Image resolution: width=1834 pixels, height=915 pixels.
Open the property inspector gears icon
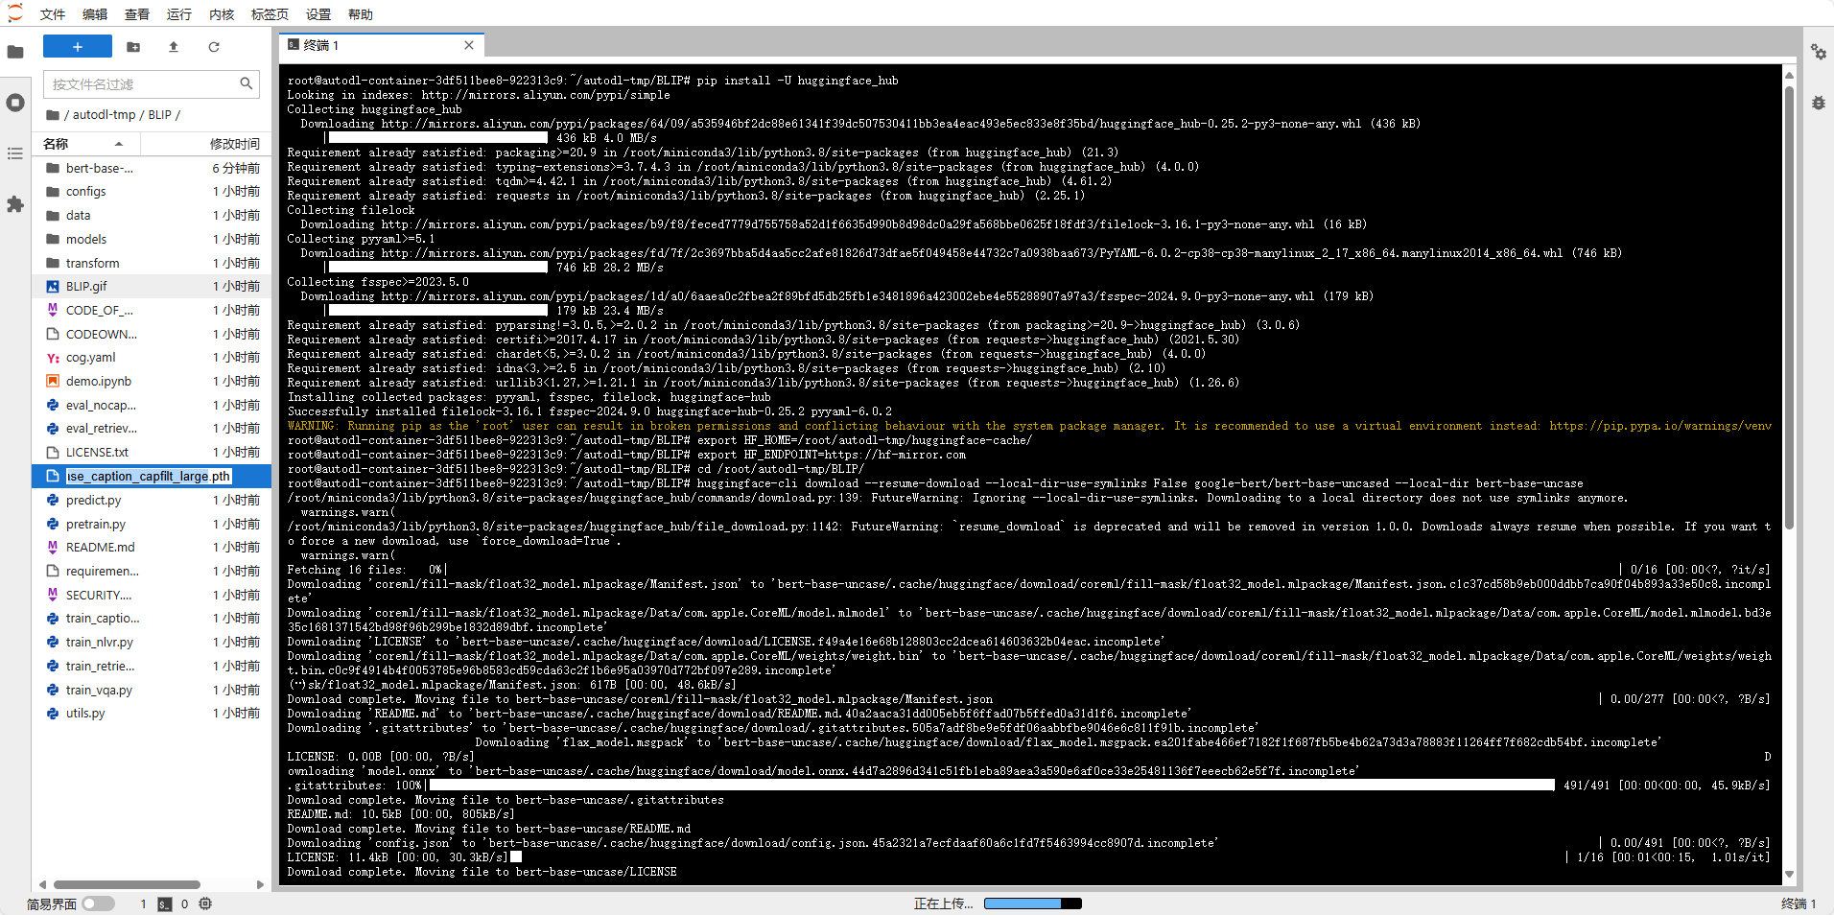(x=1819, y=52)
